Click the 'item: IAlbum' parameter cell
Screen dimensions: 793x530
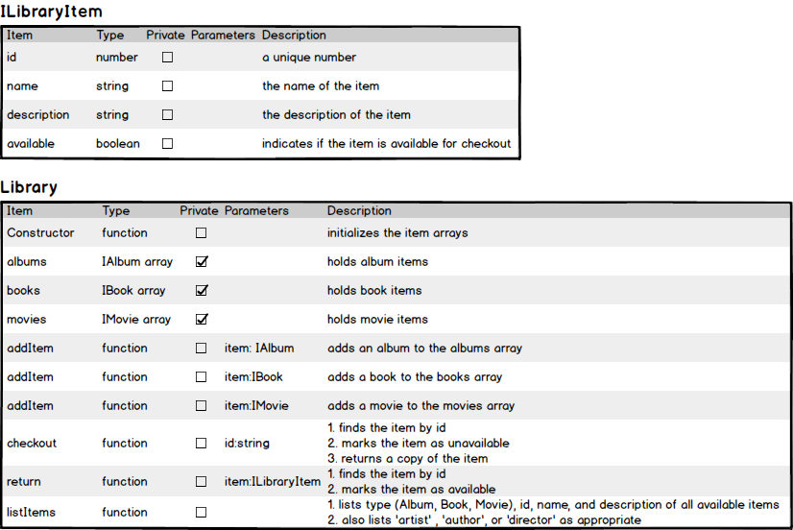[x=259, y=348]
